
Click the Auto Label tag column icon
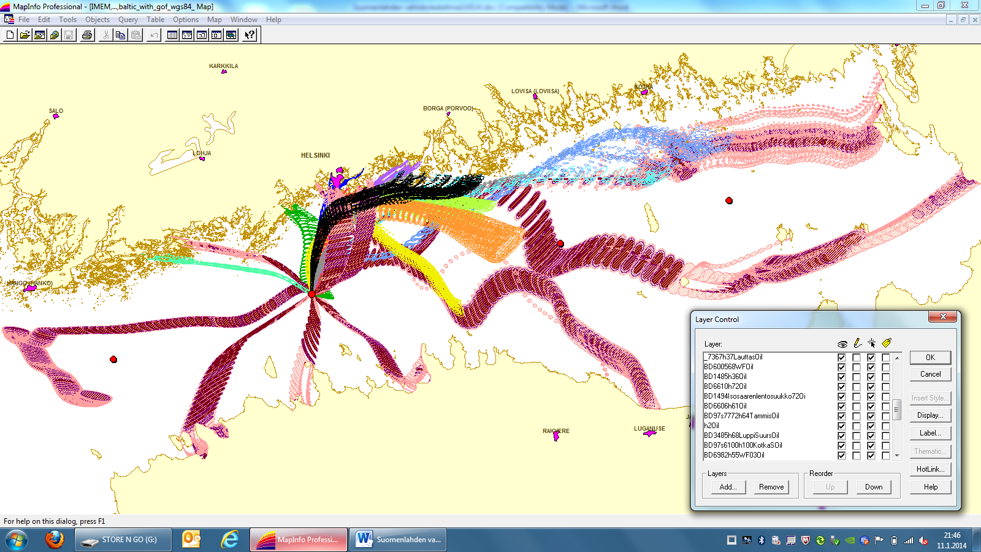pyautogui.click(x=887, y=343)
